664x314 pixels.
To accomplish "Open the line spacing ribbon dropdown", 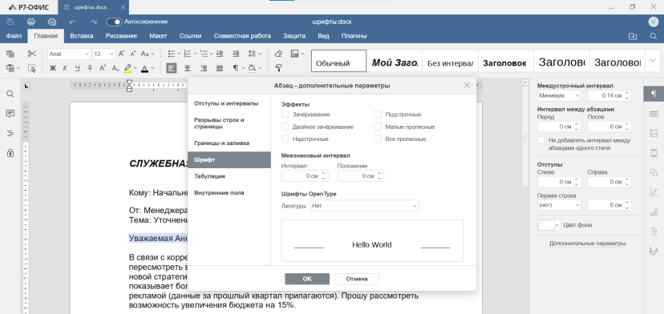I will pyautogui.click(x=254, y=54).
